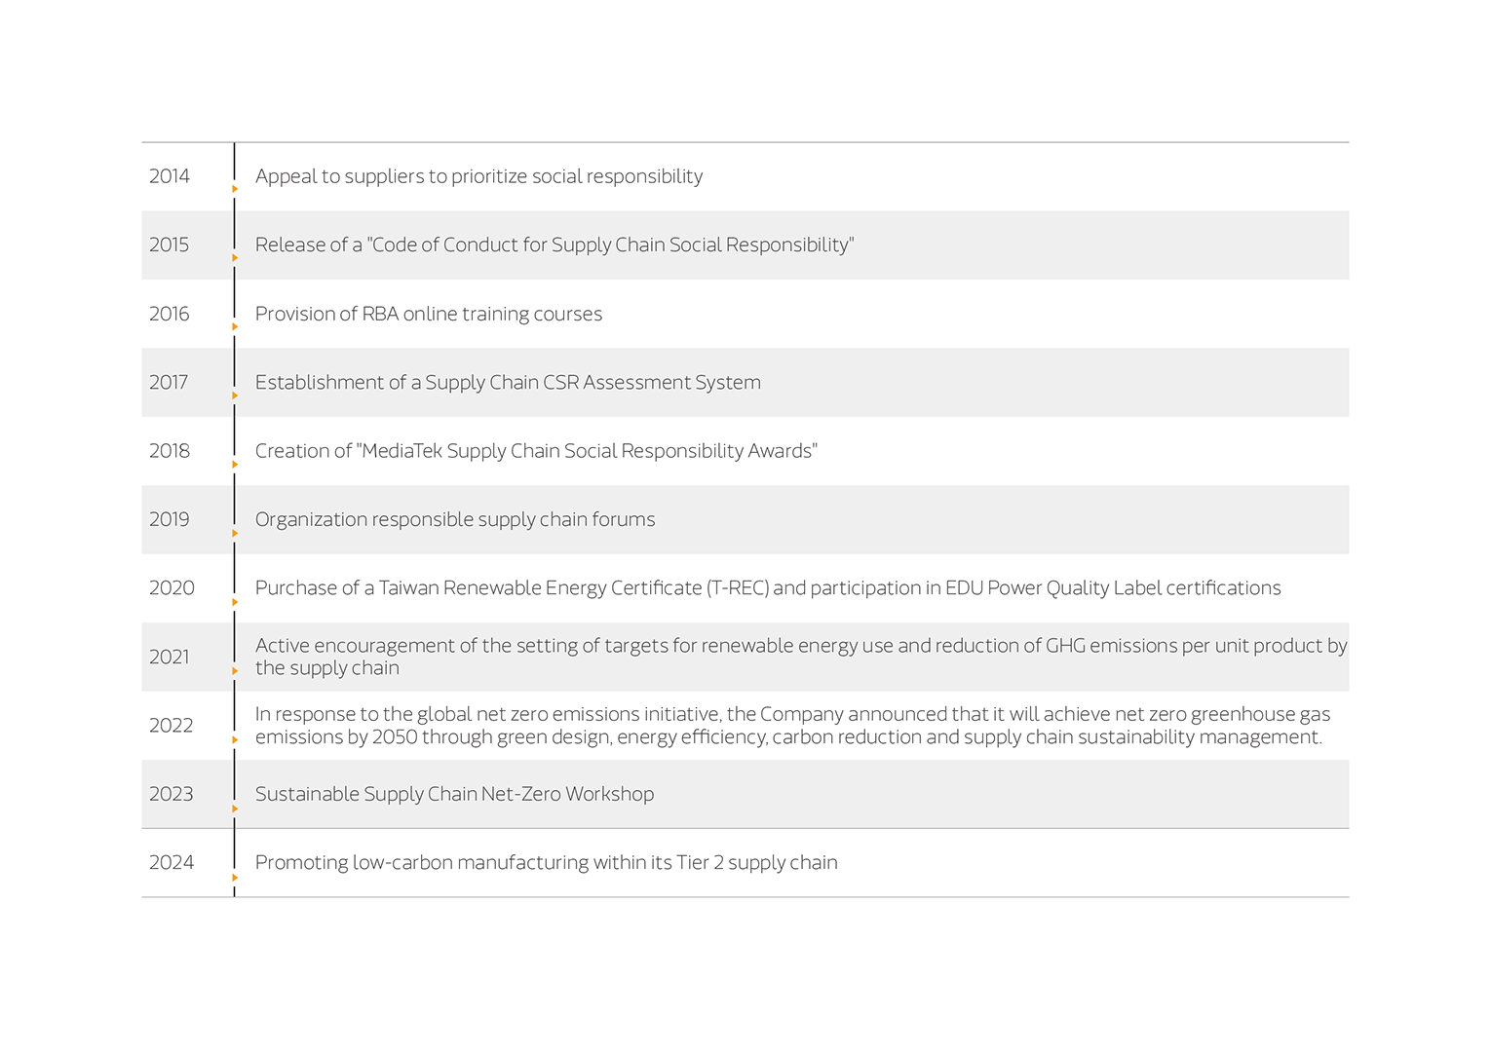Click the Taiwan Renewable Energy Certificate entry

[767, 588]
